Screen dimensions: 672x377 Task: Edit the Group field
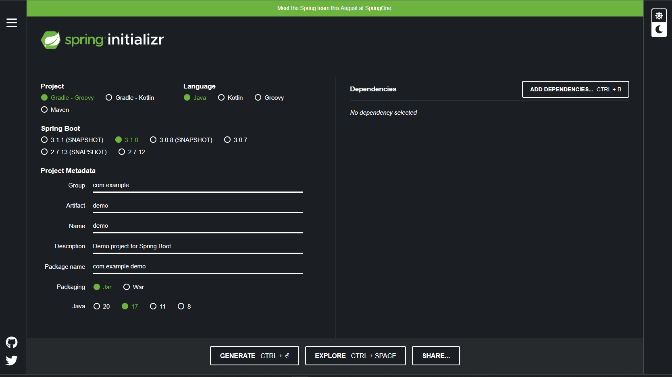[x=198, y=185]
